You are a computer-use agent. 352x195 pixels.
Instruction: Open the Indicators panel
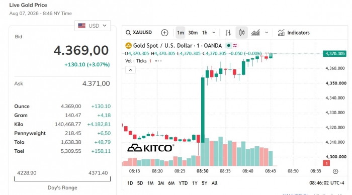point(294,33)
